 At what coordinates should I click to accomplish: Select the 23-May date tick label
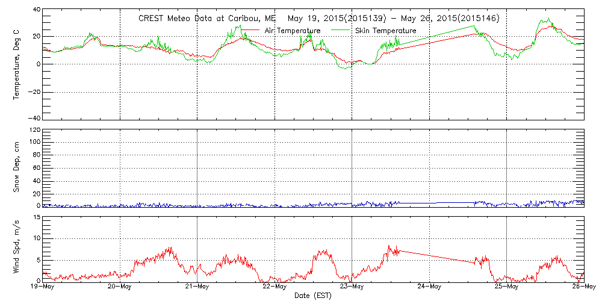352,287
